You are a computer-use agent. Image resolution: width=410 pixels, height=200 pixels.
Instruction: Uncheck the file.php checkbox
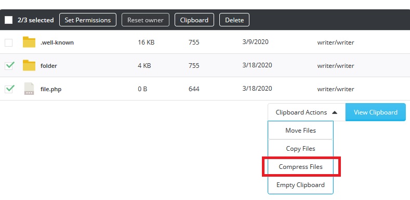tap(9, 89)
